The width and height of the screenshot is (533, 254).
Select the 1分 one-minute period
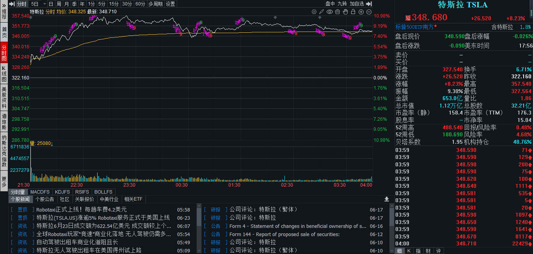point(91,4)
